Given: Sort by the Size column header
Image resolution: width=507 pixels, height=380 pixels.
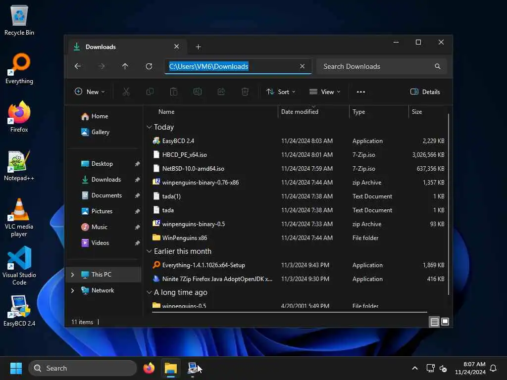Looking at the screenshot, I should 417,111.
